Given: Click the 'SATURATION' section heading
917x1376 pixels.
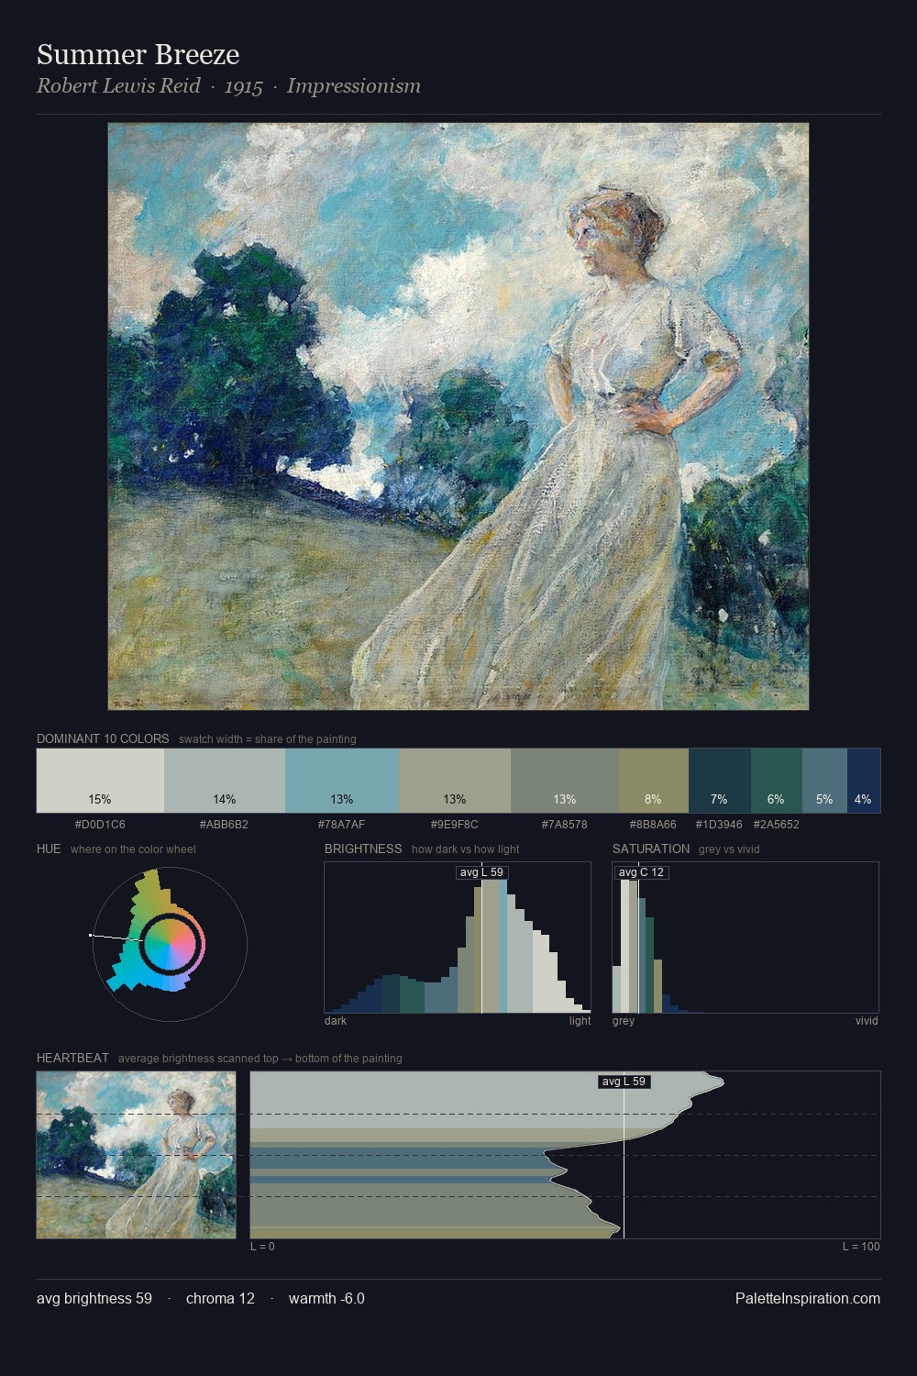Looking at the screenshot, I should [x=651, y=849].
